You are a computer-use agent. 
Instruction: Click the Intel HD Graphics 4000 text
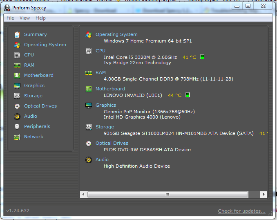click(x=142, y=117)
